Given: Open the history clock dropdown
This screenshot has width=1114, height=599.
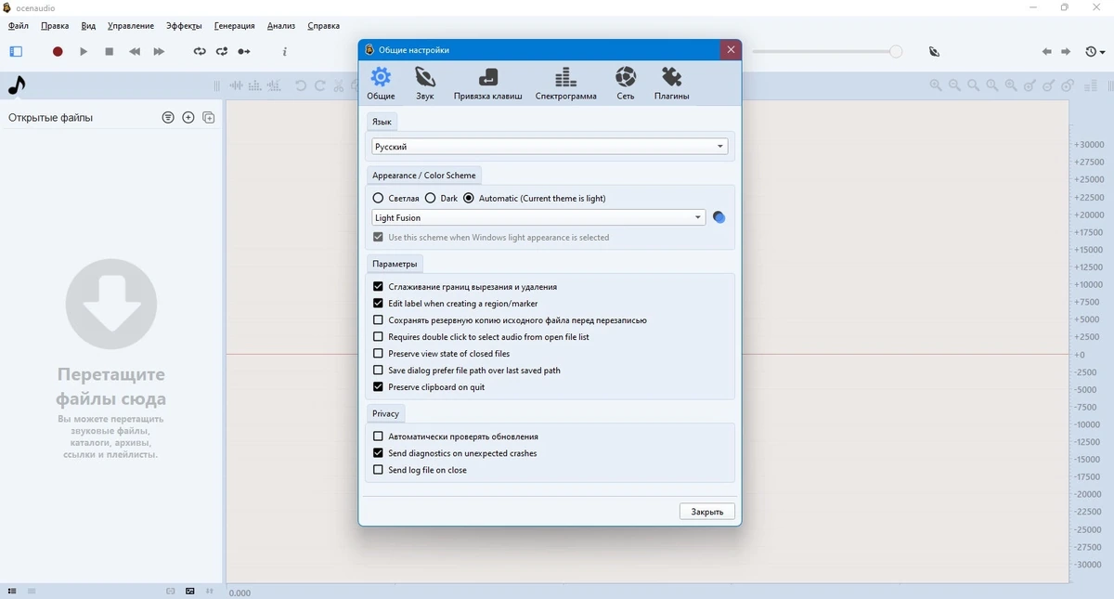Looking at the screenshot, I should tap(1095, 52).
